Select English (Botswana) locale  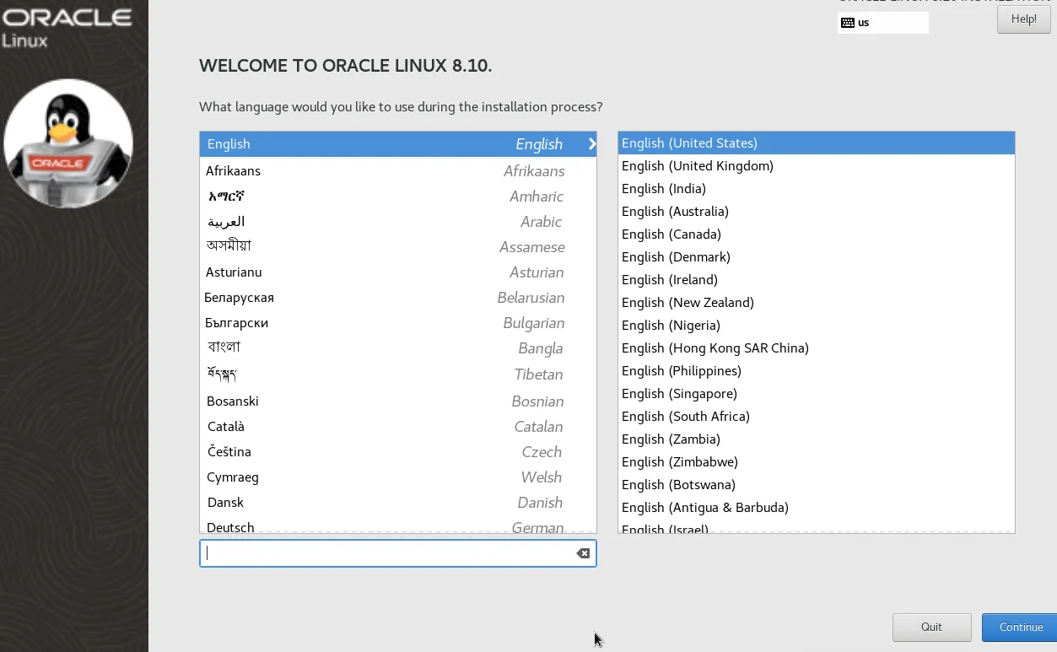(x=816, y=485)
